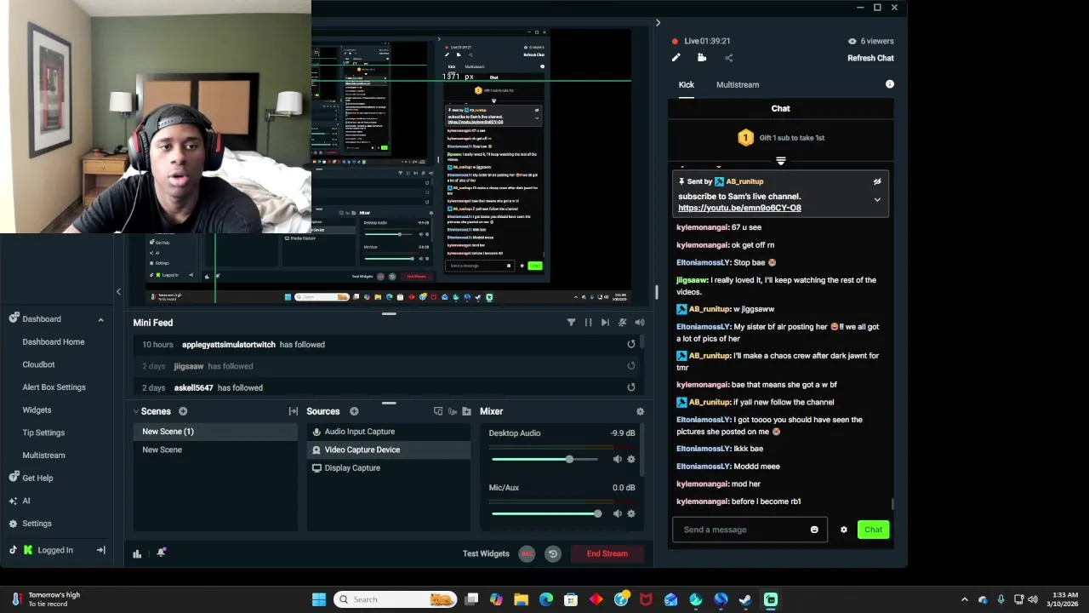Open the chat info icon
Image resolution: width=1089 pixels, height=613 pixels.
(x=890, y=84)
